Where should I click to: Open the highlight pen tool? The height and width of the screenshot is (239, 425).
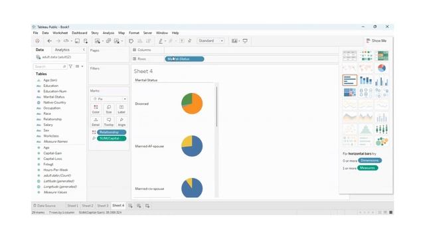[161, 41]
